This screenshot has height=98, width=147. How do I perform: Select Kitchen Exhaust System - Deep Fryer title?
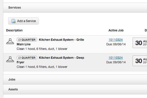pos(50,60)
